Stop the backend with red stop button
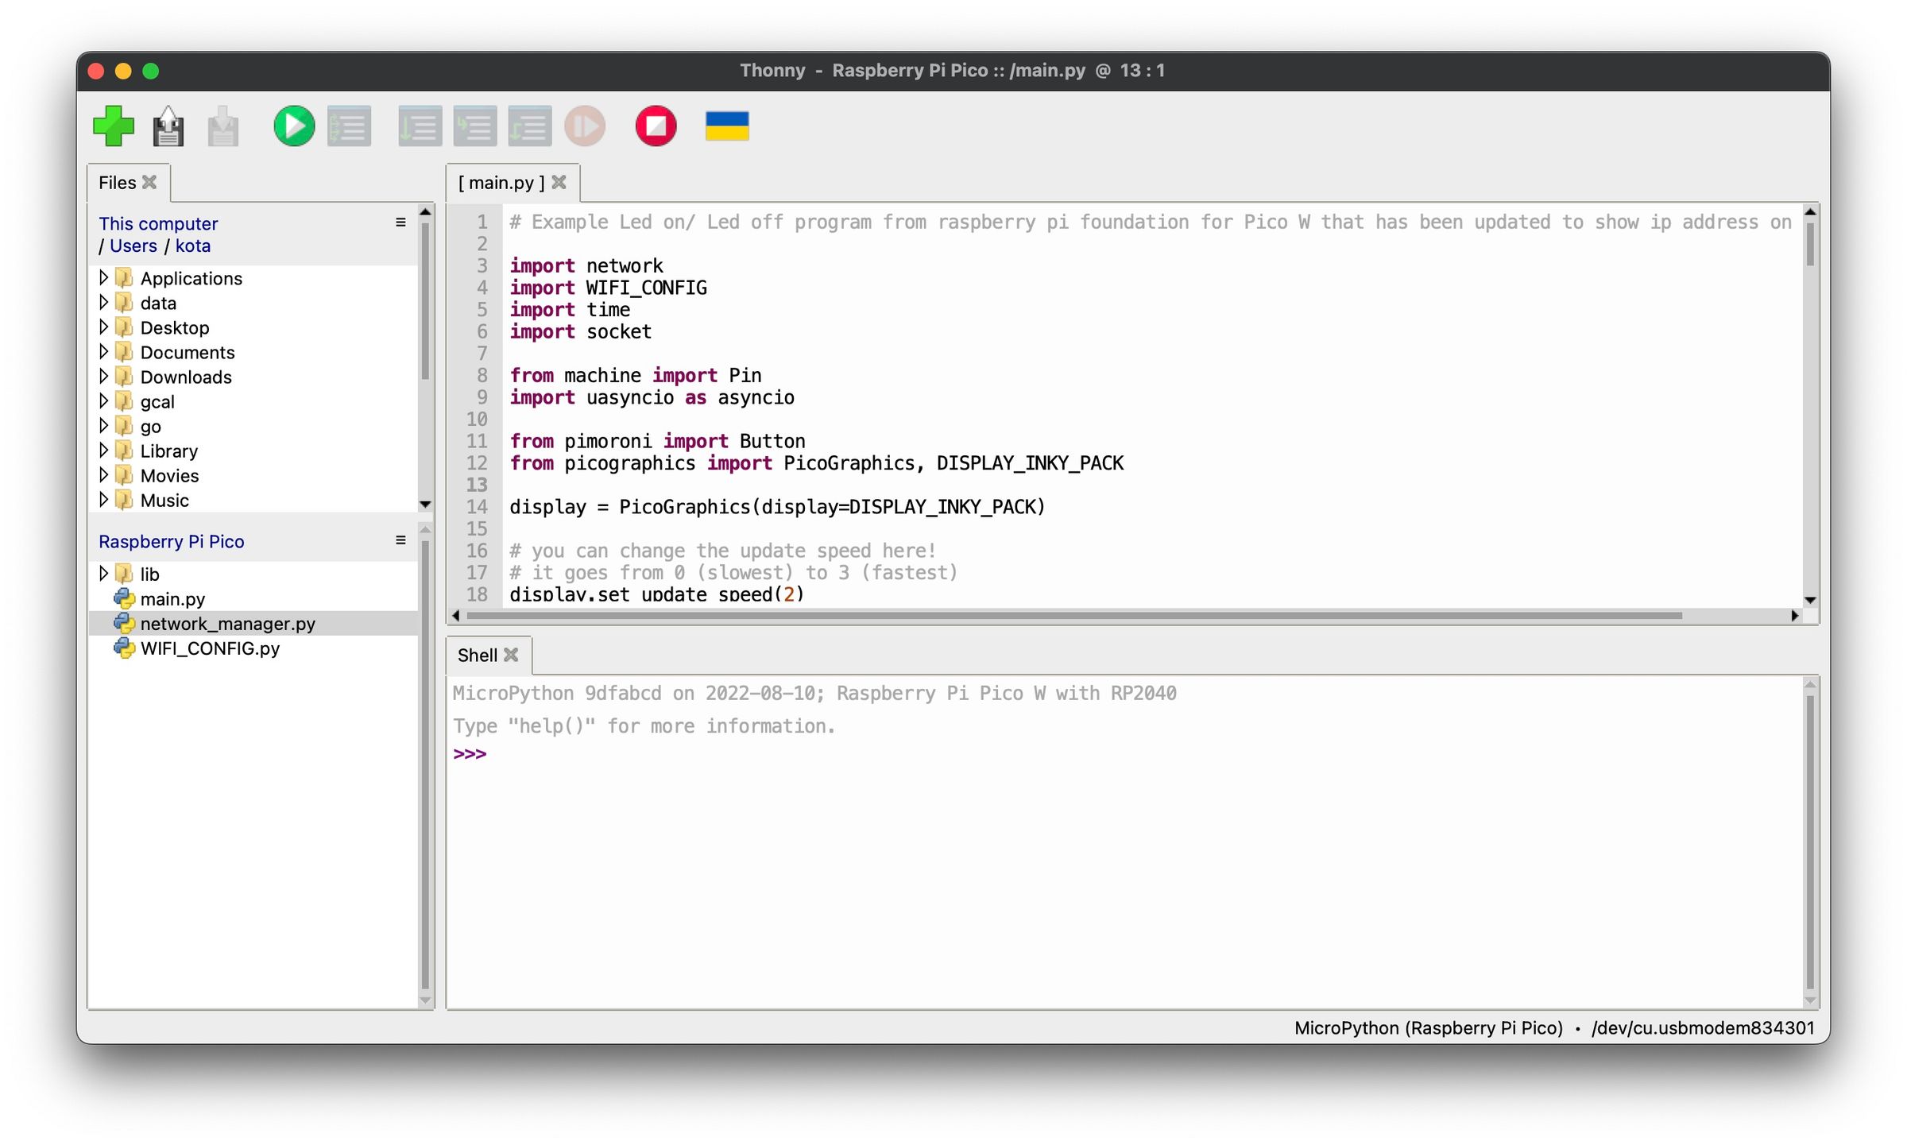The width and height of the screenshot is (1907, 1145). point(656,126)
